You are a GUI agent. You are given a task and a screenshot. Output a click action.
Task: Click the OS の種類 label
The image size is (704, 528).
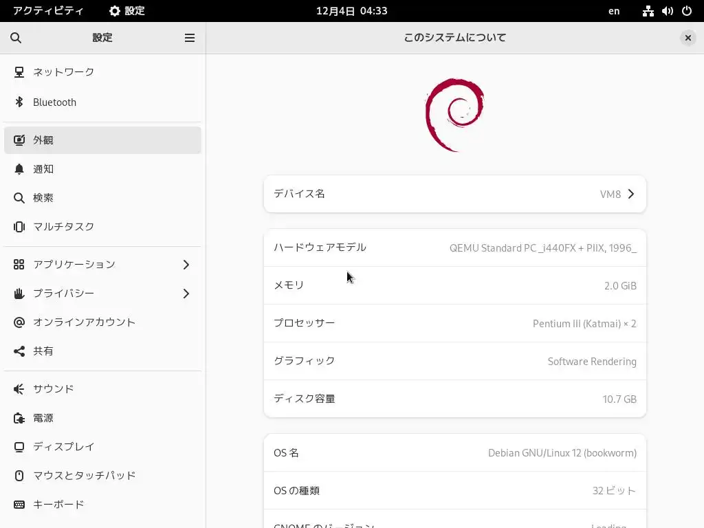(x=296, y=491)
